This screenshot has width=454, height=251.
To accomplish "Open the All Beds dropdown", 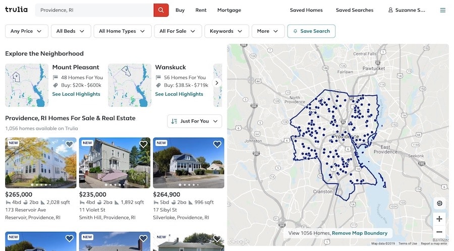I will tap(71, 31).
